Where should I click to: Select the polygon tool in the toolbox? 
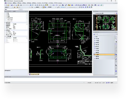tap(104, 48)
